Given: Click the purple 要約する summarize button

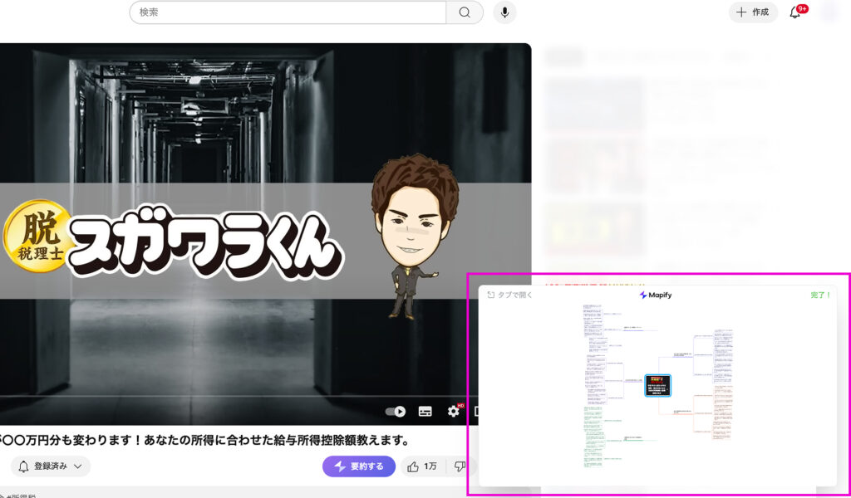Looking at the screenshot, I should pos(359,466).
